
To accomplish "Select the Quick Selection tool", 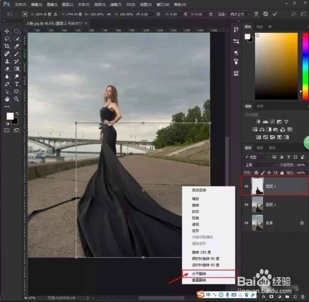I will [17, 39].
